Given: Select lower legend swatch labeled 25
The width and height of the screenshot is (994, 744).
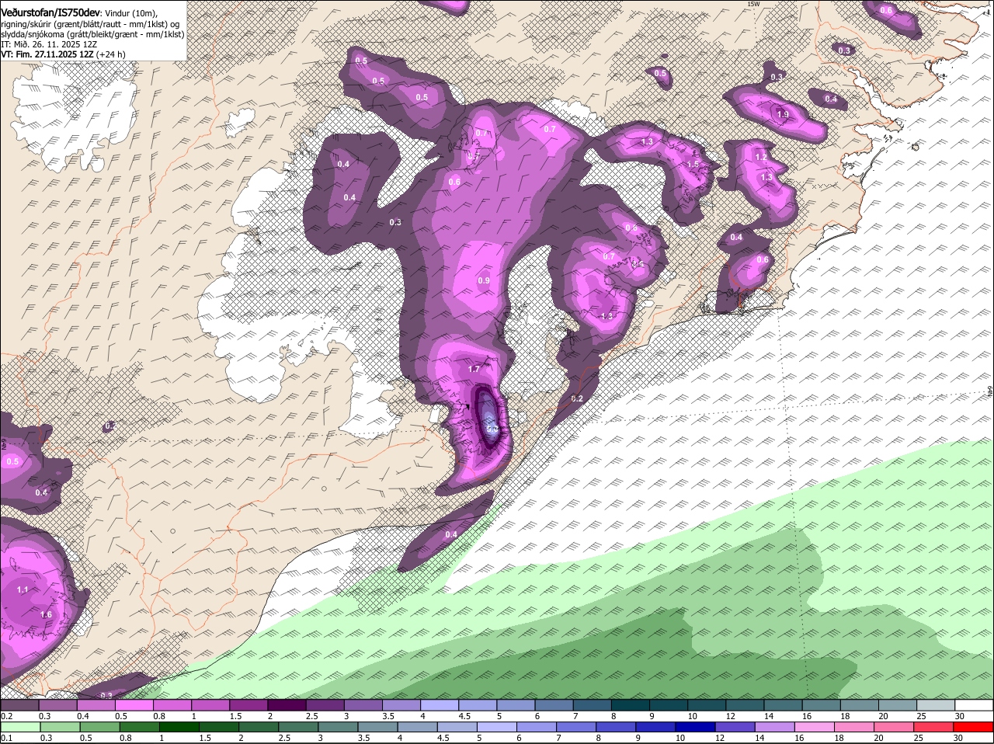Looking at the screenshot, I should click(934, 727).
